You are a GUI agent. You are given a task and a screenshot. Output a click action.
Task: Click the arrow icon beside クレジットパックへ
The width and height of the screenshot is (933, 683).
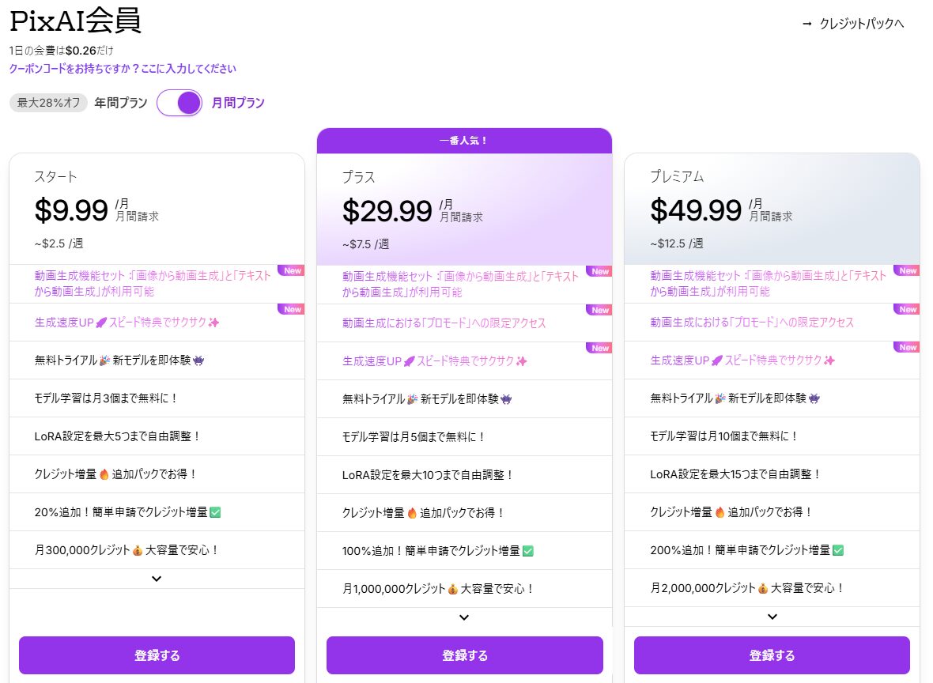tap(806, 24)
